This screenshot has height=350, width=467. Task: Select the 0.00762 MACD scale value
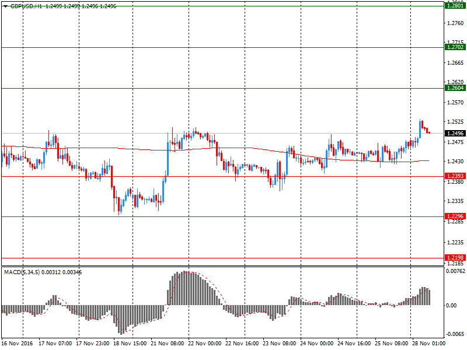click(x=455, y=271)
